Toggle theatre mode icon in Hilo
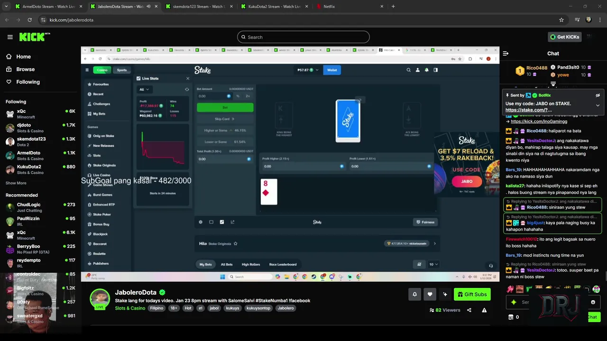 pos(211,222)
